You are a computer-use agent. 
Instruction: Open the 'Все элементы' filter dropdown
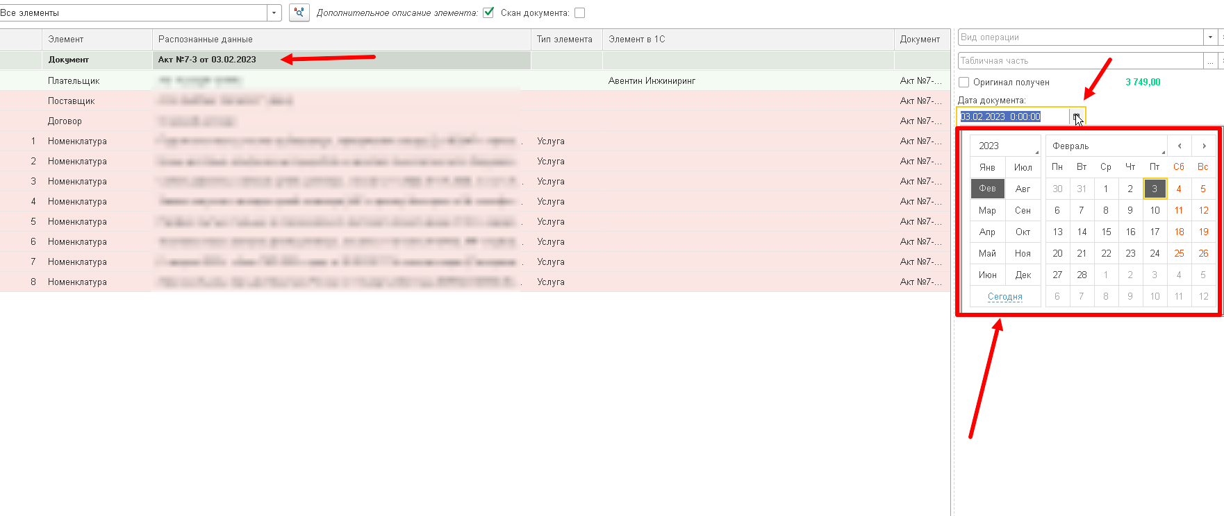(274, 12)
